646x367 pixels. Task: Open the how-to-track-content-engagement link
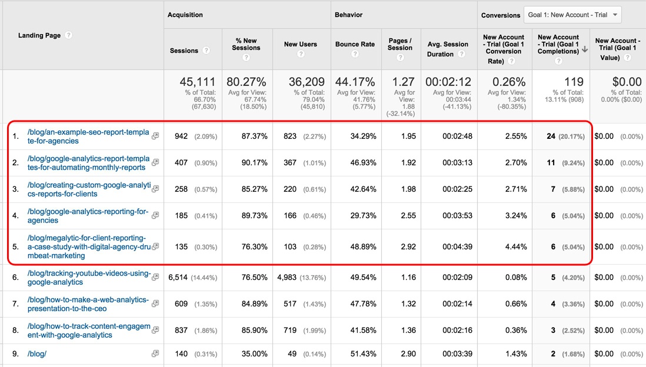pos(88,331)
